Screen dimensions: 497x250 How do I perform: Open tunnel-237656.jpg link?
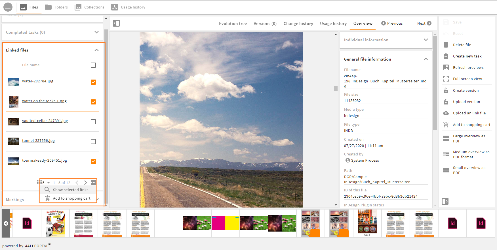tap(38, 140)
